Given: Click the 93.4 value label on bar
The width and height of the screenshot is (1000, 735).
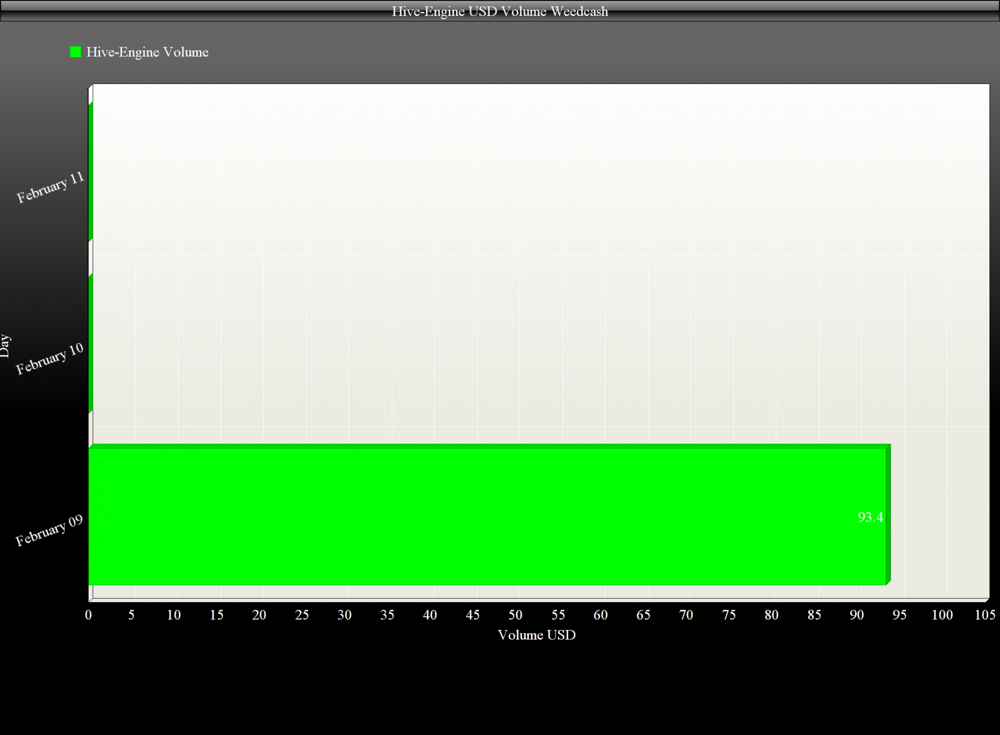Looking at the screenshot, I should 870,517.
